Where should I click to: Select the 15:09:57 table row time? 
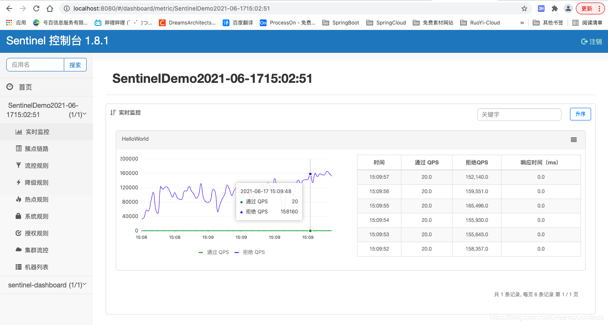point(379,177)
